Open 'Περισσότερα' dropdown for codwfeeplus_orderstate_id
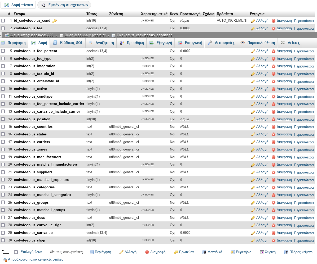This screenshot has width=317, height=264. click(x=304, y=81)
